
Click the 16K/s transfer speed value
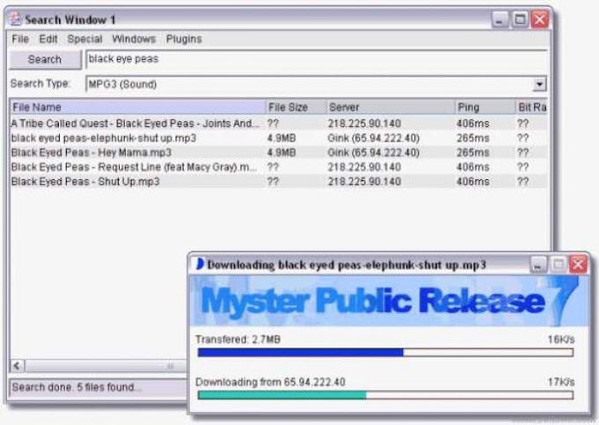561,339
